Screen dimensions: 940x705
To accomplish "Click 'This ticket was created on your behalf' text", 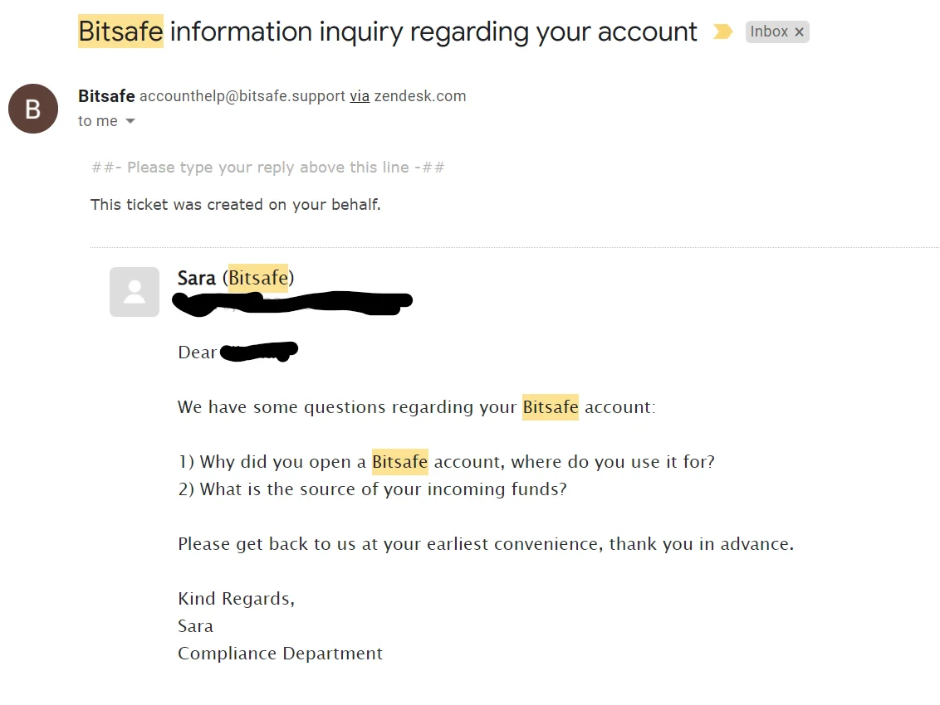I will point(236,204).
